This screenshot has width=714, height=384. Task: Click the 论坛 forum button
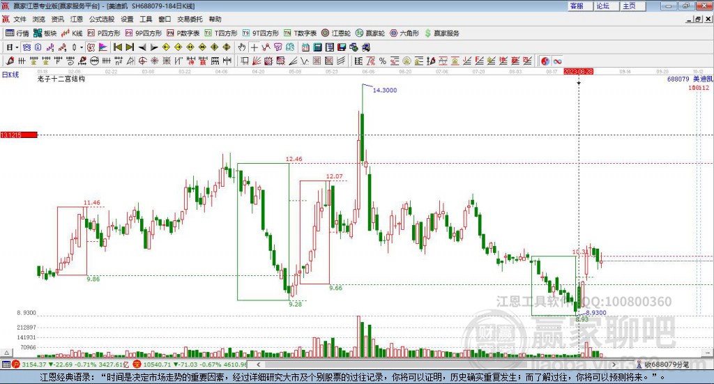[606, 6]
